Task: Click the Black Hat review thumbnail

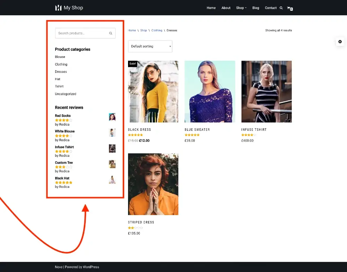Action: tap(112, 180)
